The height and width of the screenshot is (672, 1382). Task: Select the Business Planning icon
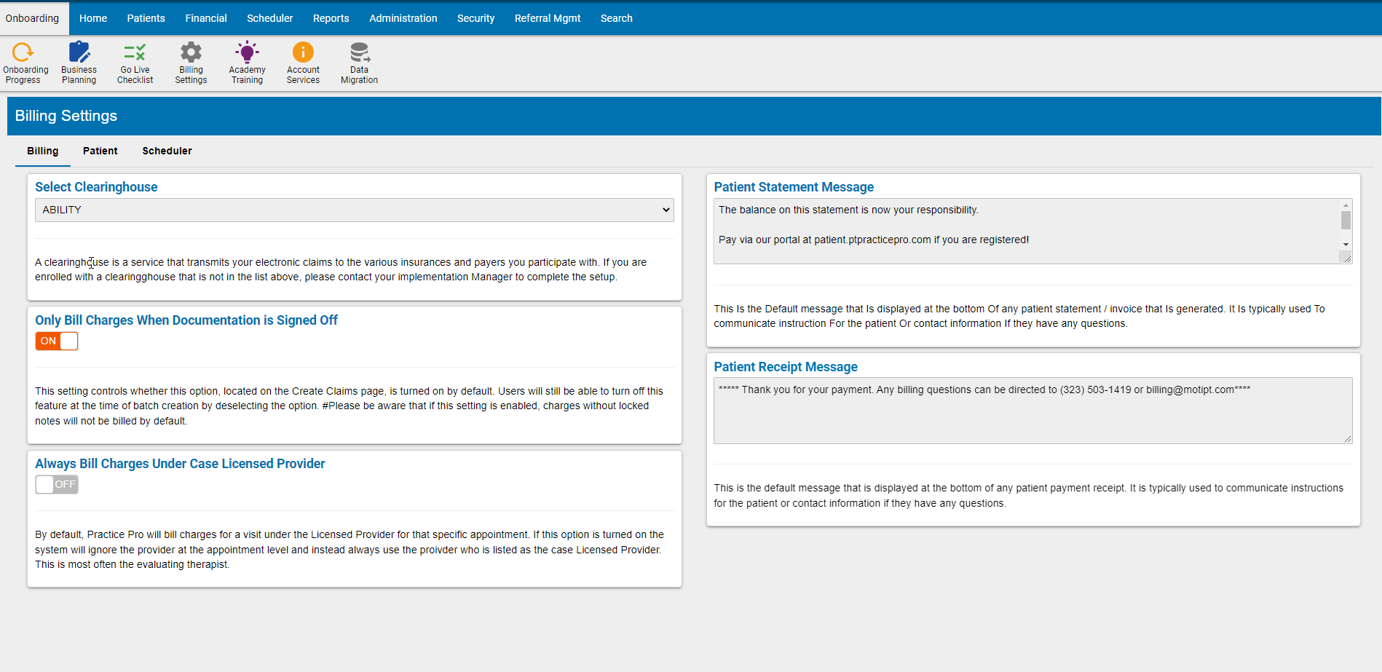click(78, 62)
